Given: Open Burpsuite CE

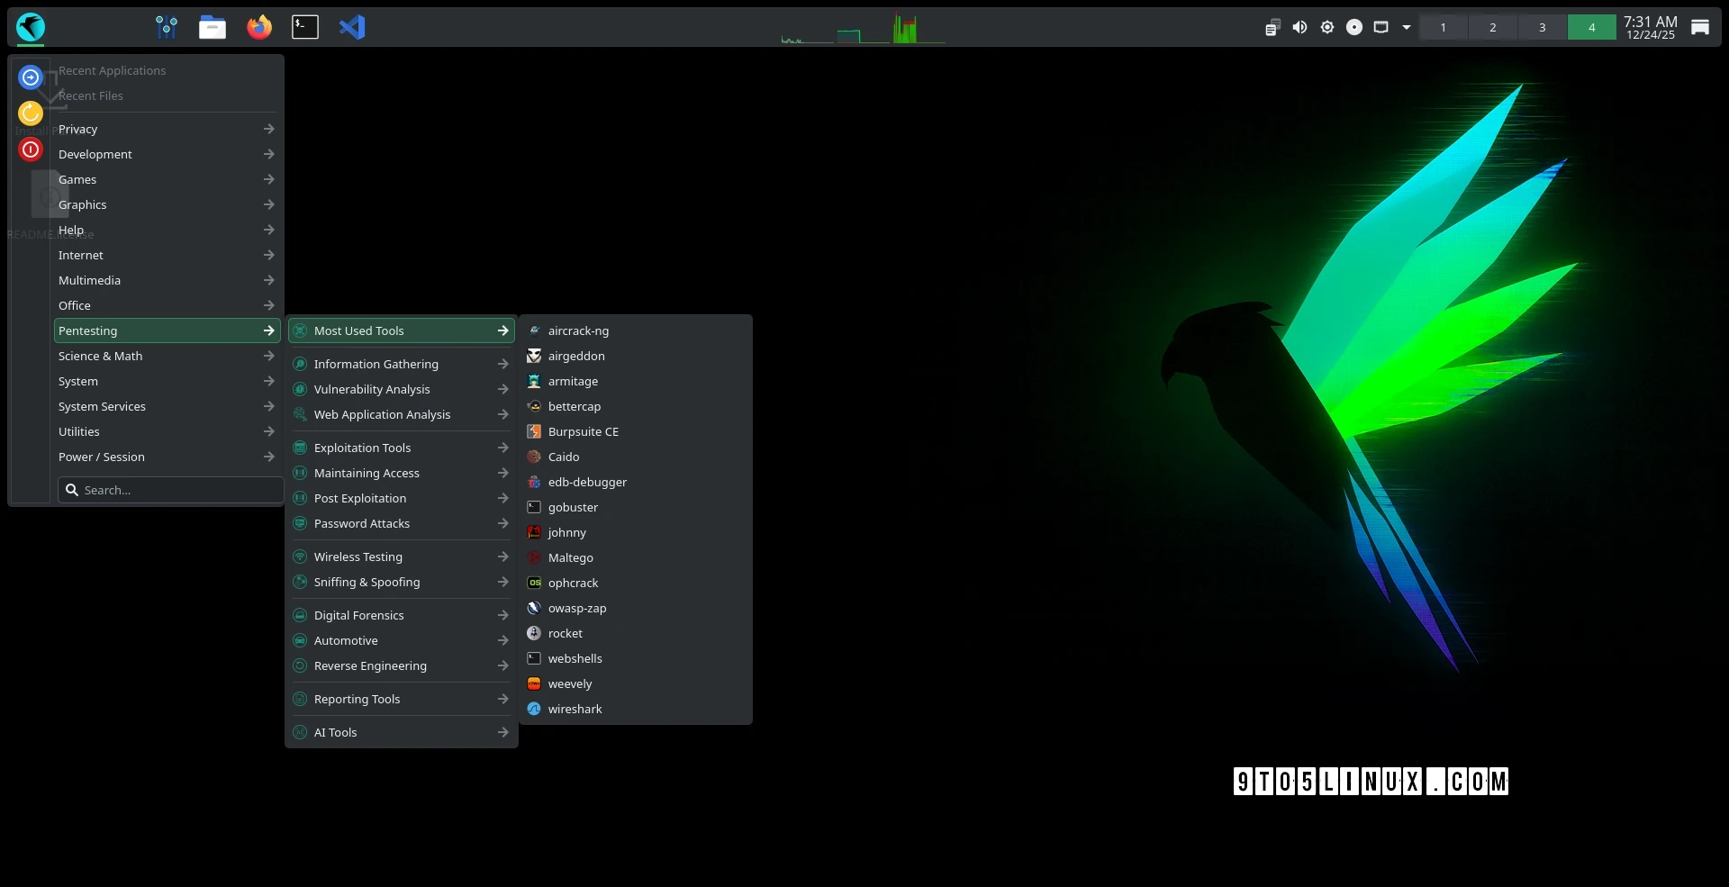Looking at the screenshot, I should (x=584, y=431).
